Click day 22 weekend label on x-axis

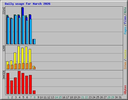pyautogui.click(x=86, y=97)
